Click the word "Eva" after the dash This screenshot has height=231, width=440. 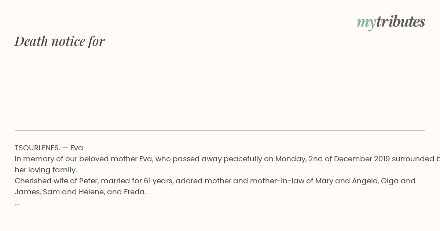coord(77,148)
